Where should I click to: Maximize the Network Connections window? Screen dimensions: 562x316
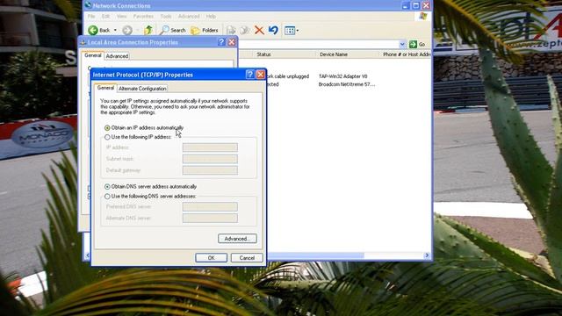415,6
